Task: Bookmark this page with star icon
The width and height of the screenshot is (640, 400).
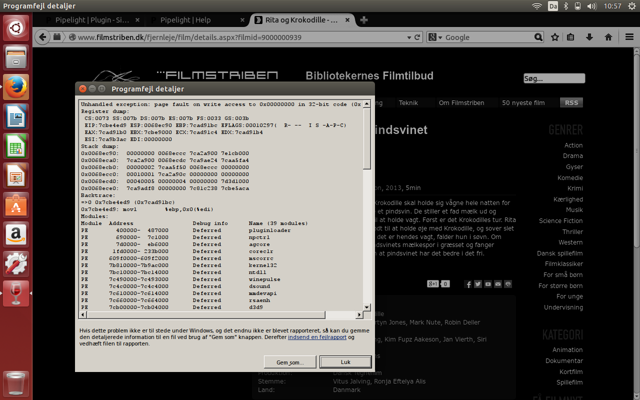Action: [554, 37]
